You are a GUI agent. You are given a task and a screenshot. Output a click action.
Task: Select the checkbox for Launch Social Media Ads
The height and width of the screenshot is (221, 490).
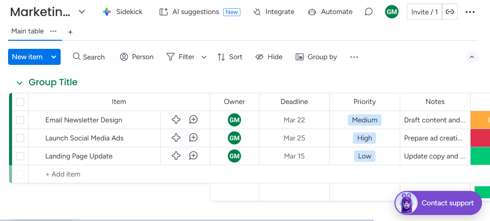pyautogui.click(x=20, y=138)
